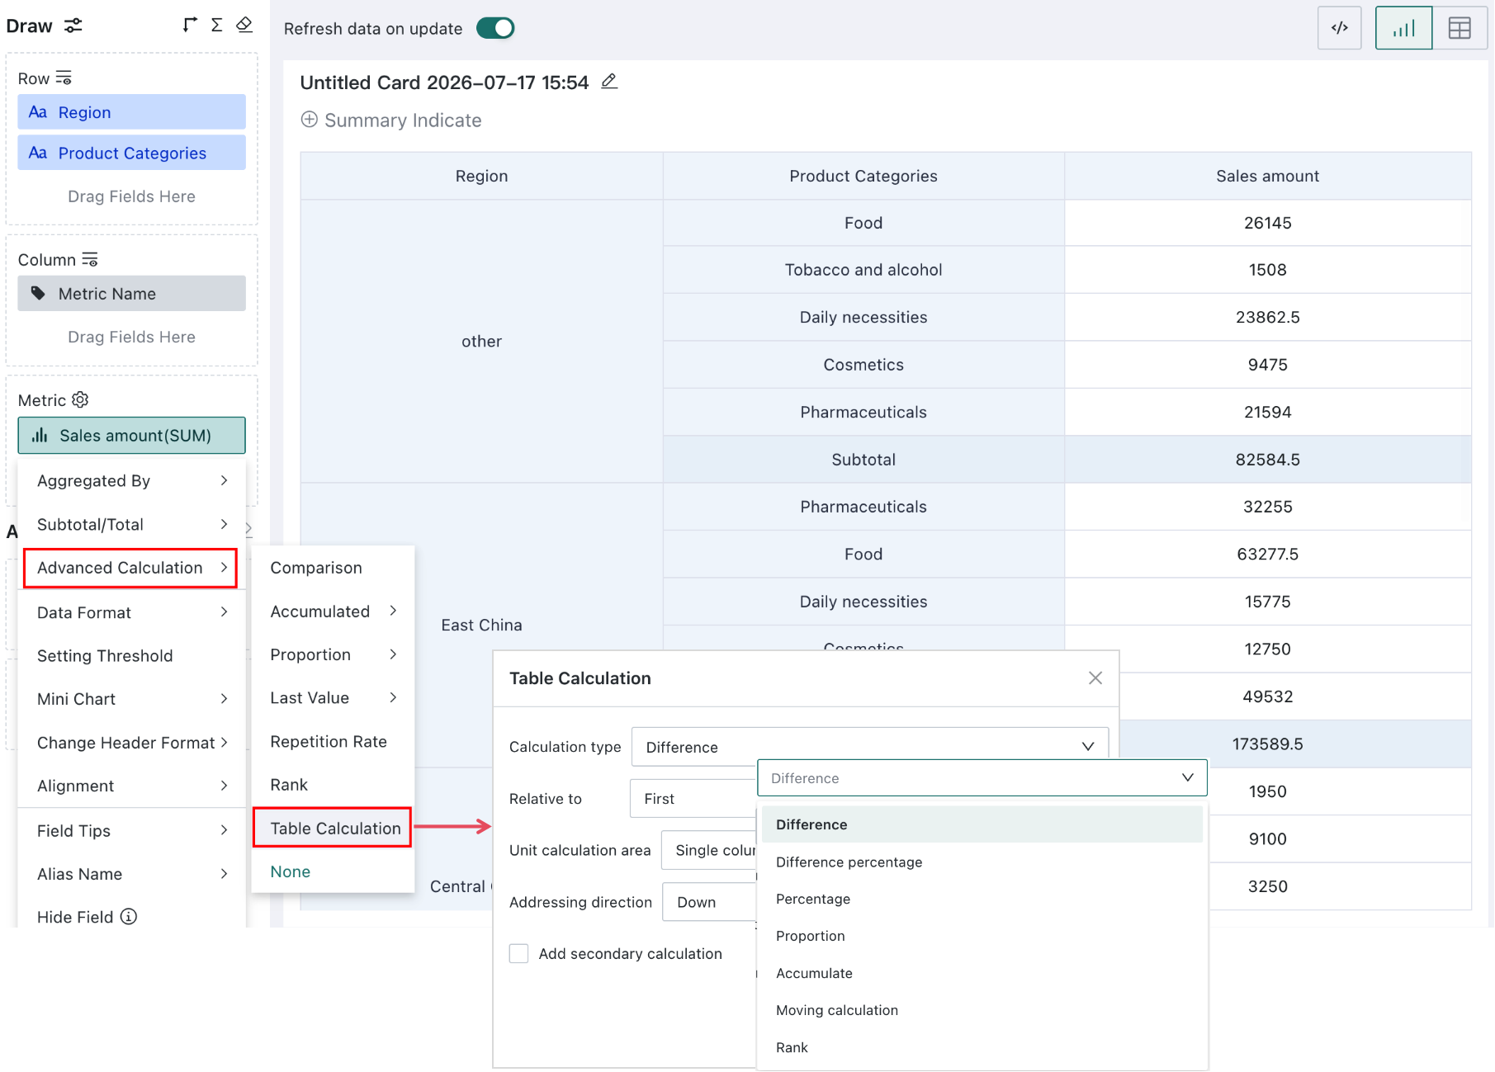The width and height of the screenshot is (1495, 1072).
Task: Click the sigma summary icon
Action: (216, 25)
